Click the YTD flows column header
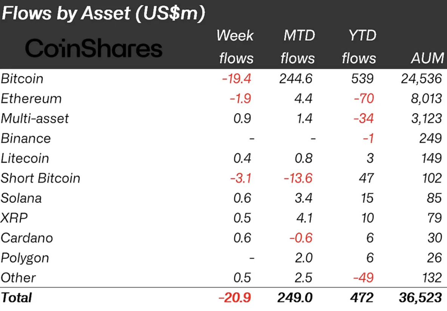Viewport: 447px width, 311px height. [x=359, y=47]
